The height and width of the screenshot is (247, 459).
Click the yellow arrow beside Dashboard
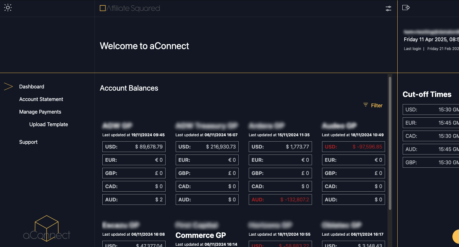pyautogui.click(x=8, y=87)
